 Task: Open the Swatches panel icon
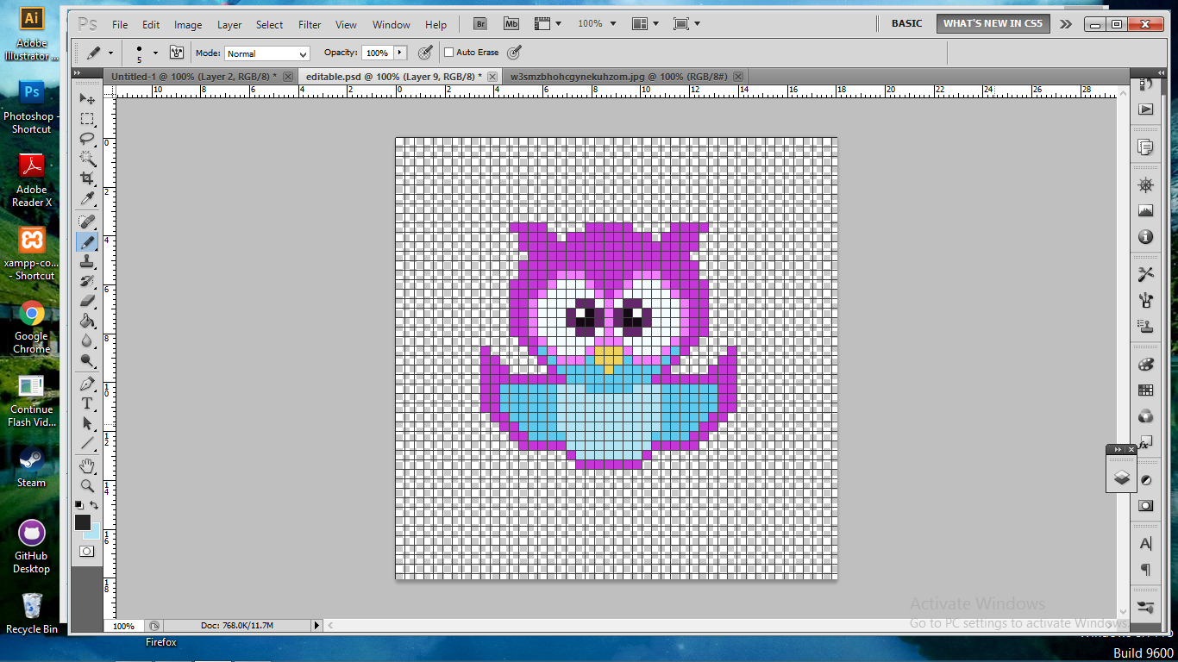point(1145,390)
